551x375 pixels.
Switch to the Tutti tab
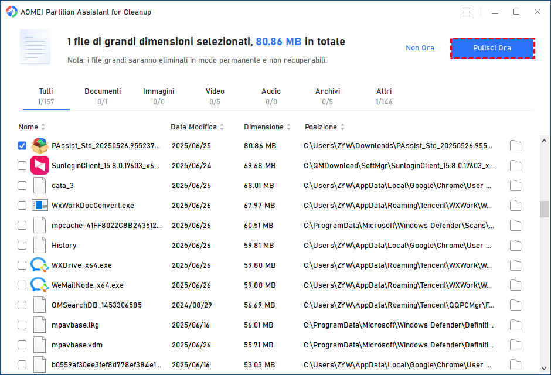pyautogui.click(x=46, y=97)
